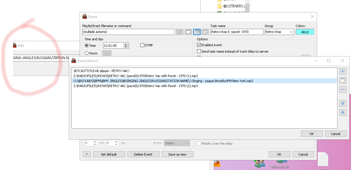351x170 pixels.
Task: Tick the DTMF checkbox
Action: (x=142, y=45)
